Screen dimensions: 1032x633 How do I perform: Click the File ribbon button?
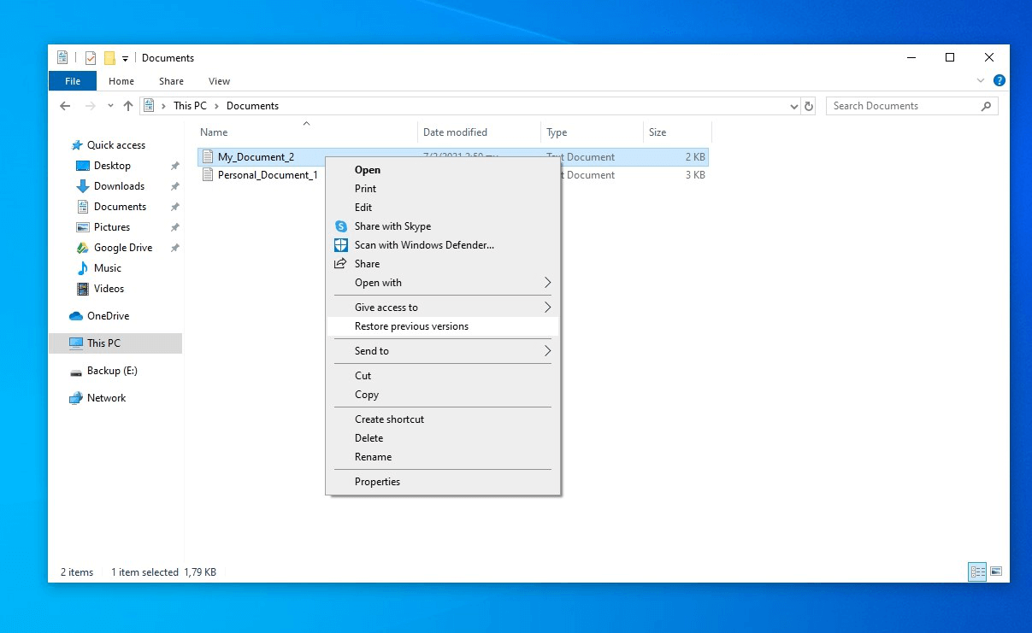73,81
